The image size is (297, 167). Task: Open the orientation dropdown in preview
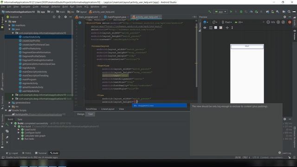click(215, 22)
